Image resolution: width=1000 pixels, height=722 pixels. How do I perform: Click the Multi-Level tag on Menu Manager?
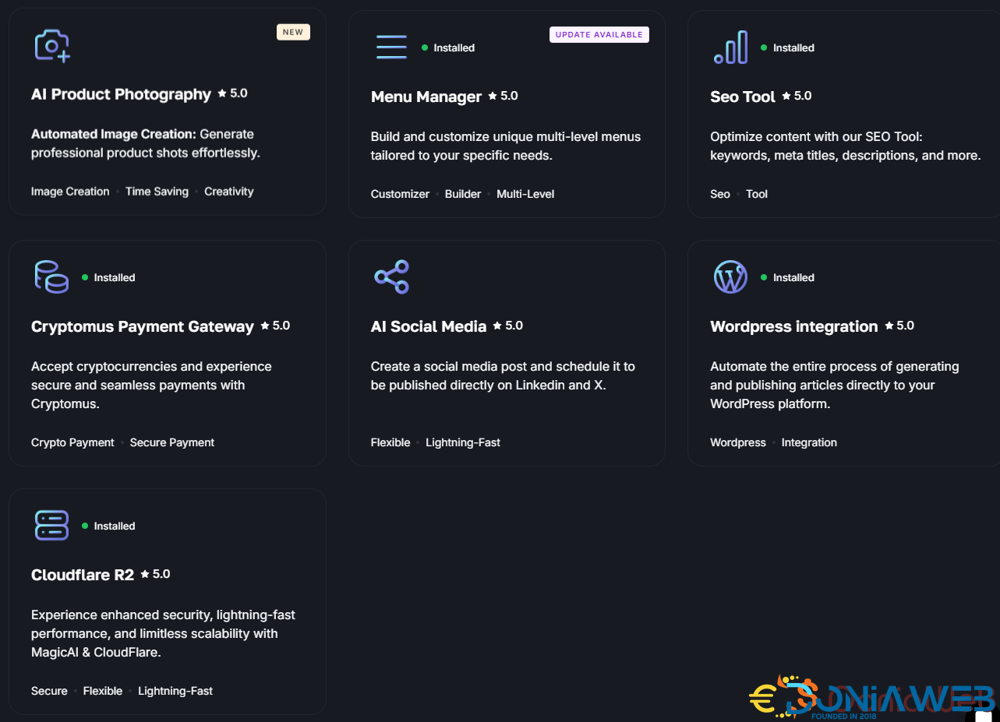[525, 194]
